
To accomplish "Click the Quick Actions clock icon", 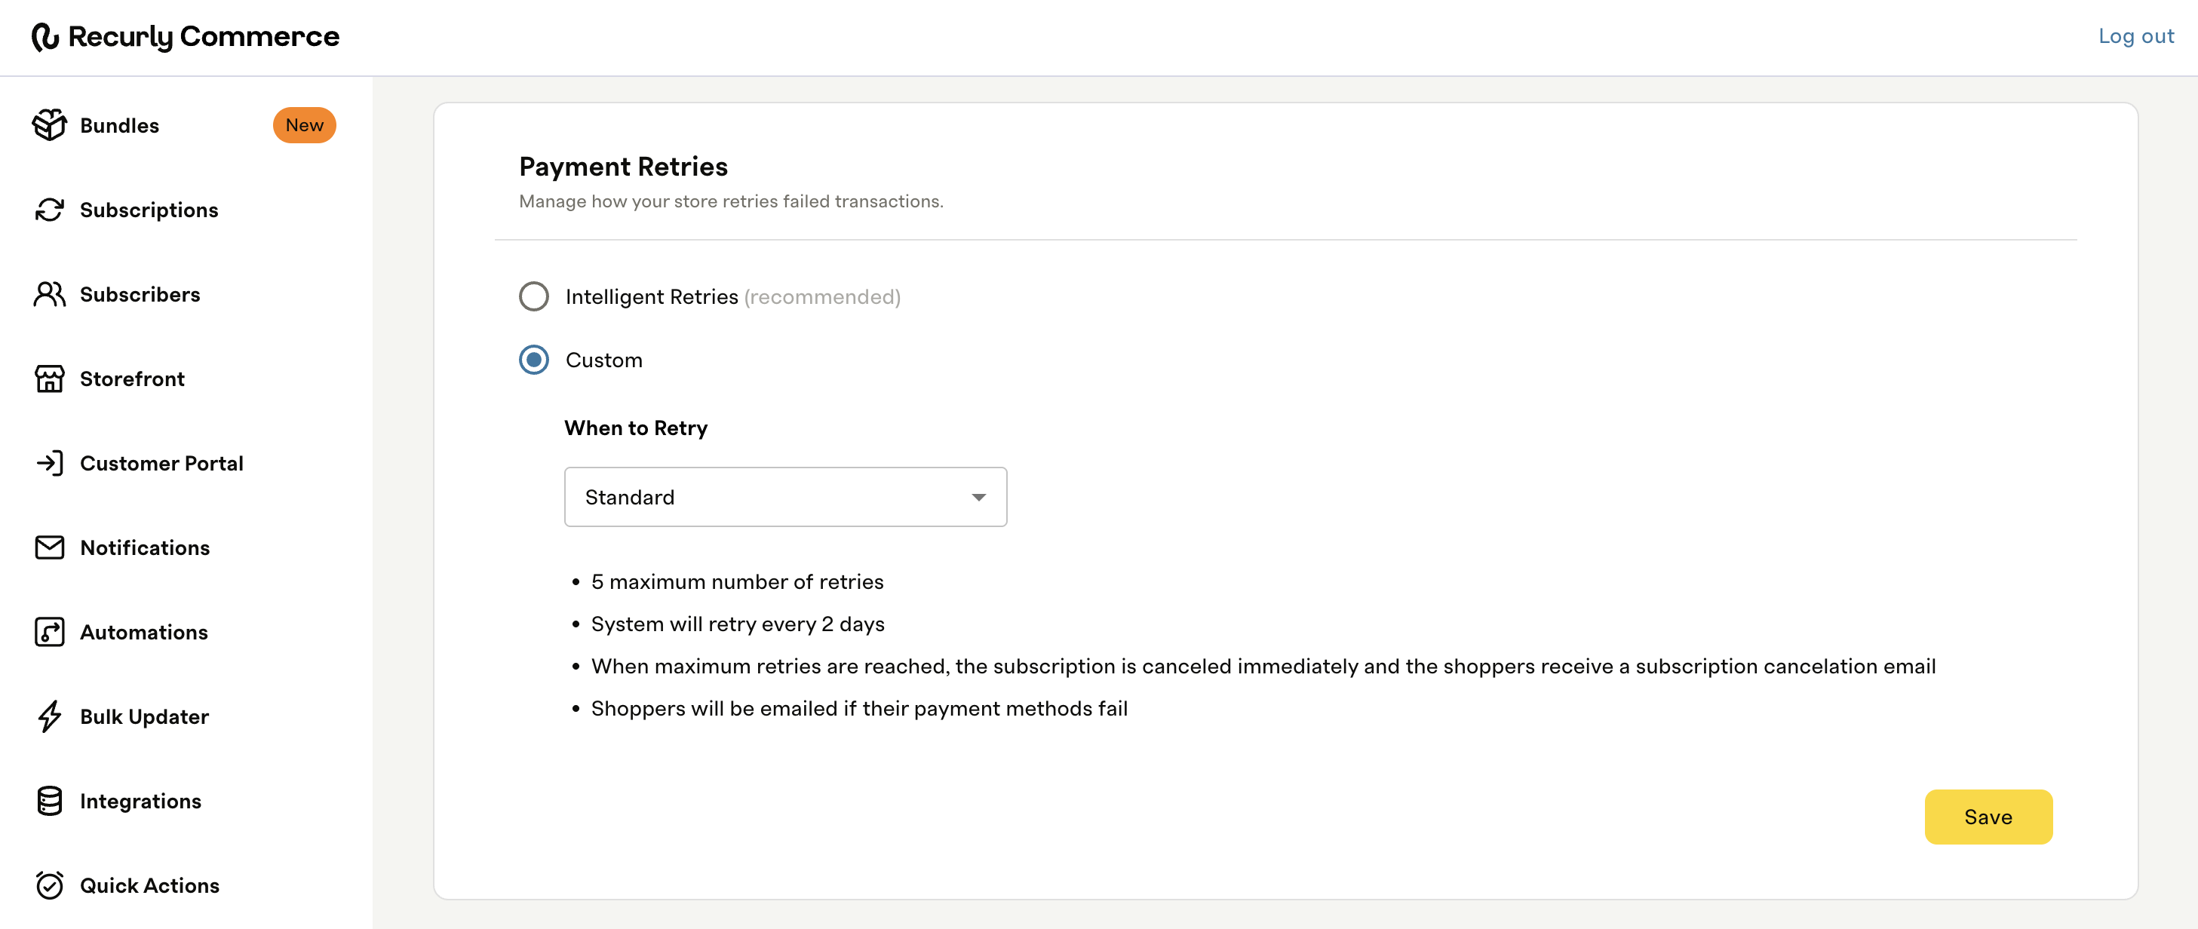I will click(x=50, y=885).
